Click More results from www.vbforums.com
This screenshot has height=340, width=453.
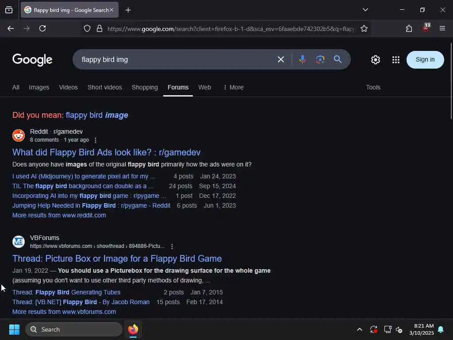pos(64,312)
